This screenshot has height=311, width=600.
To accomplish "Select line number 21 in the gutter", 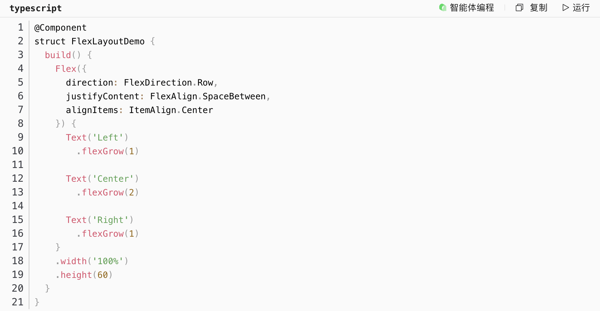I will pyautogui.click(x=18, y=302).
